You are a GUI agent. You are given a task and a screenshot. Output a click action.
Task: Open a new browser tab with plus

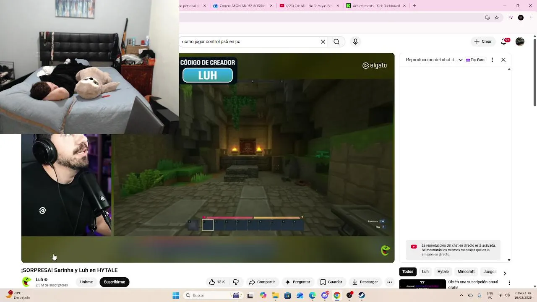point(414,6)
